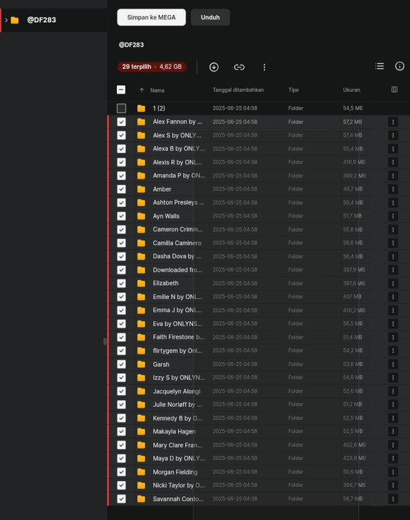Open the selection bar three-dot menu
The image size is (410, 520).
pos(264,68)
